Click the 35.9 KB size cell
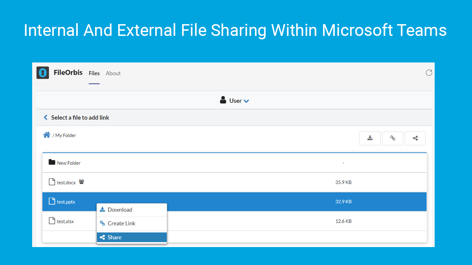This screenshot has height=265, width=472. 343,182
